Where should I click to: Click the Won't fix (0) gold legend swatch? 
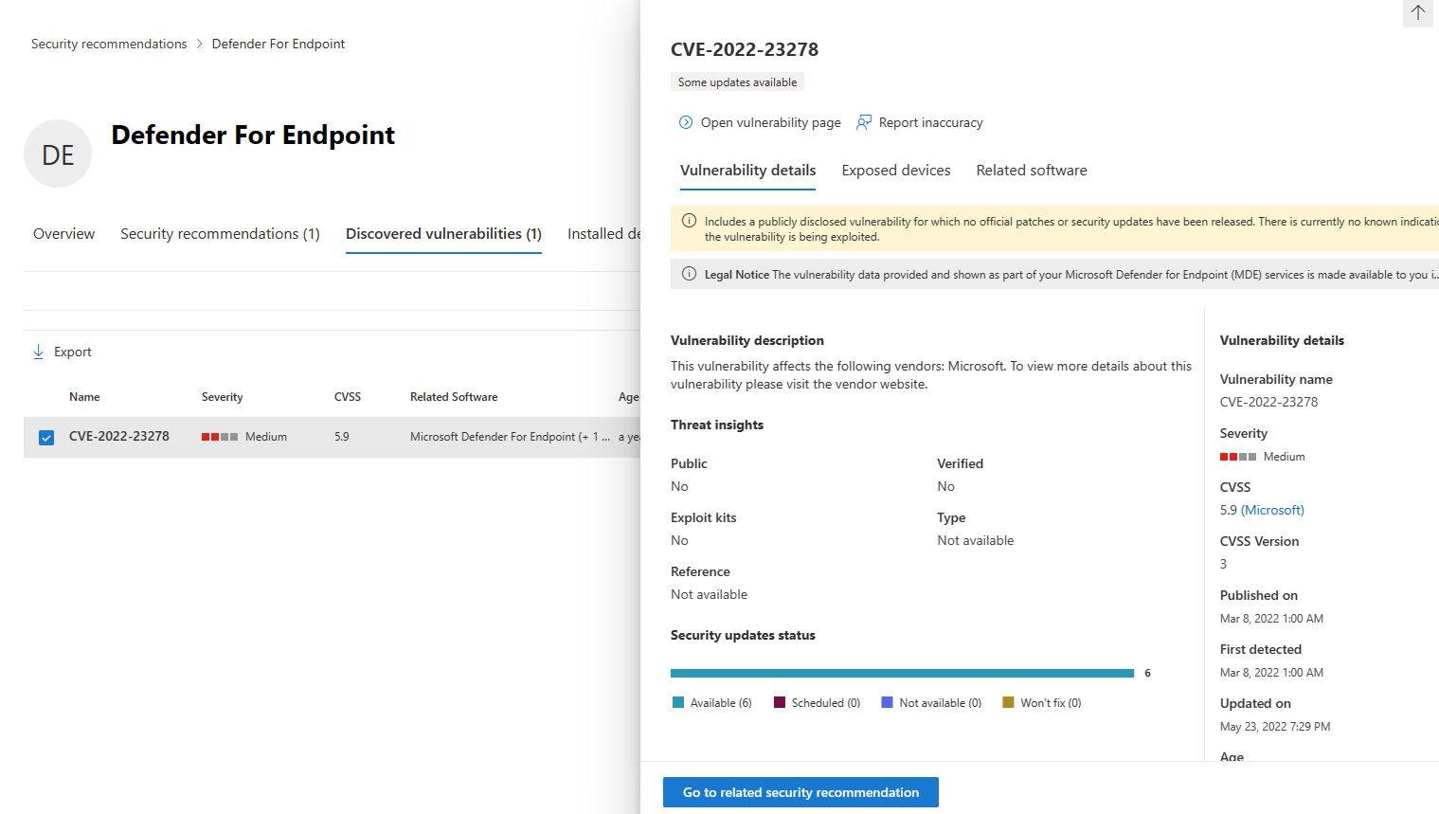click(x=1008, y=702)
